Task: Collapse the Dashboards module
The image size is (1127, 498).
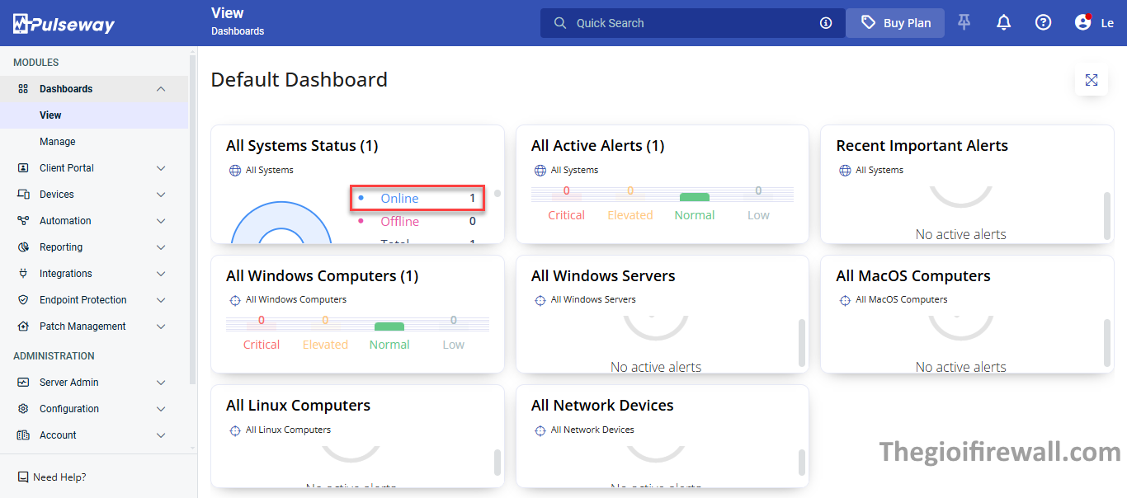Action: [x=161, y=89]
